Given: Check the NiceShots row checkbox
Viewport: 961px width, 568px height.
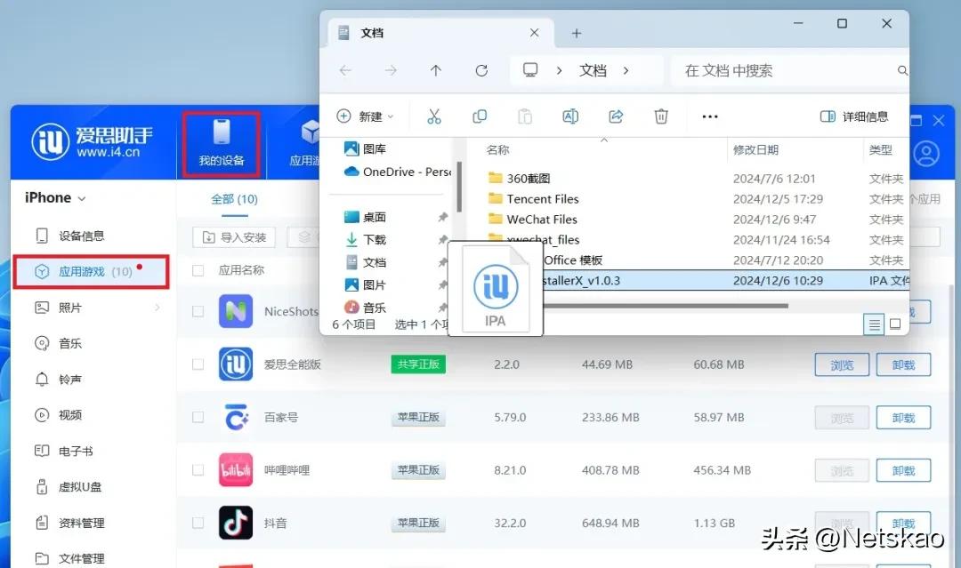Looking at the screenshot, I should point(198,311).
